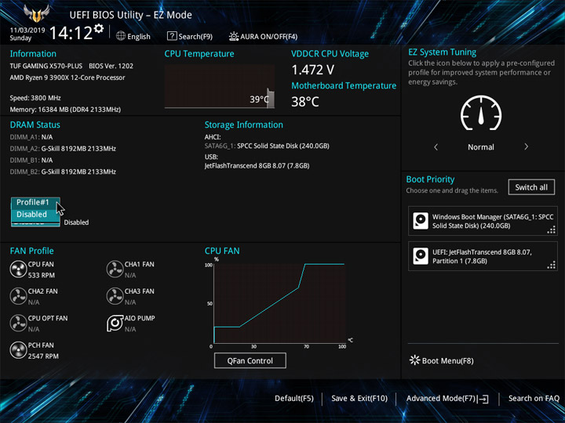Click the date 11/03/2019 Sunday
The height and width of the screenshot is (423, 565).
pyautogui.click(x=27, y=34)
